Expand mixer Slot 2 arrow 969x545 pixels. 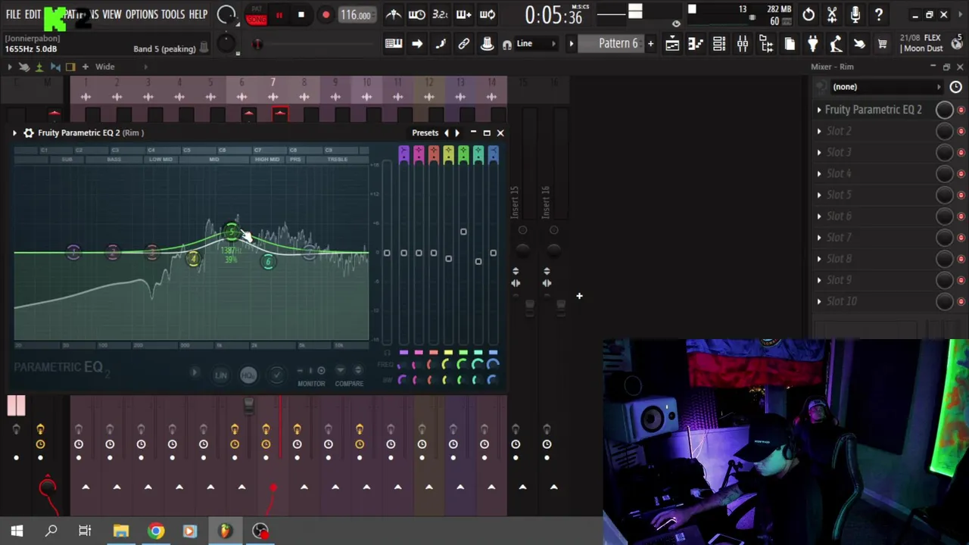819,131
